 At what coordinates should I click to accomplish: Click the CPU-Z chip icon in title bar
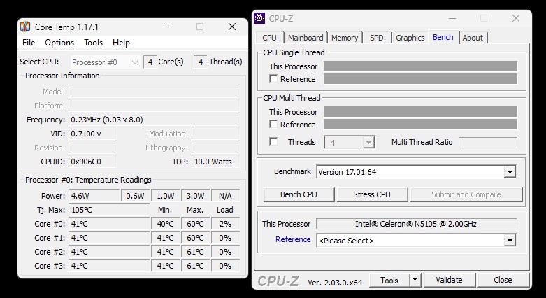[x=259, y=18]
